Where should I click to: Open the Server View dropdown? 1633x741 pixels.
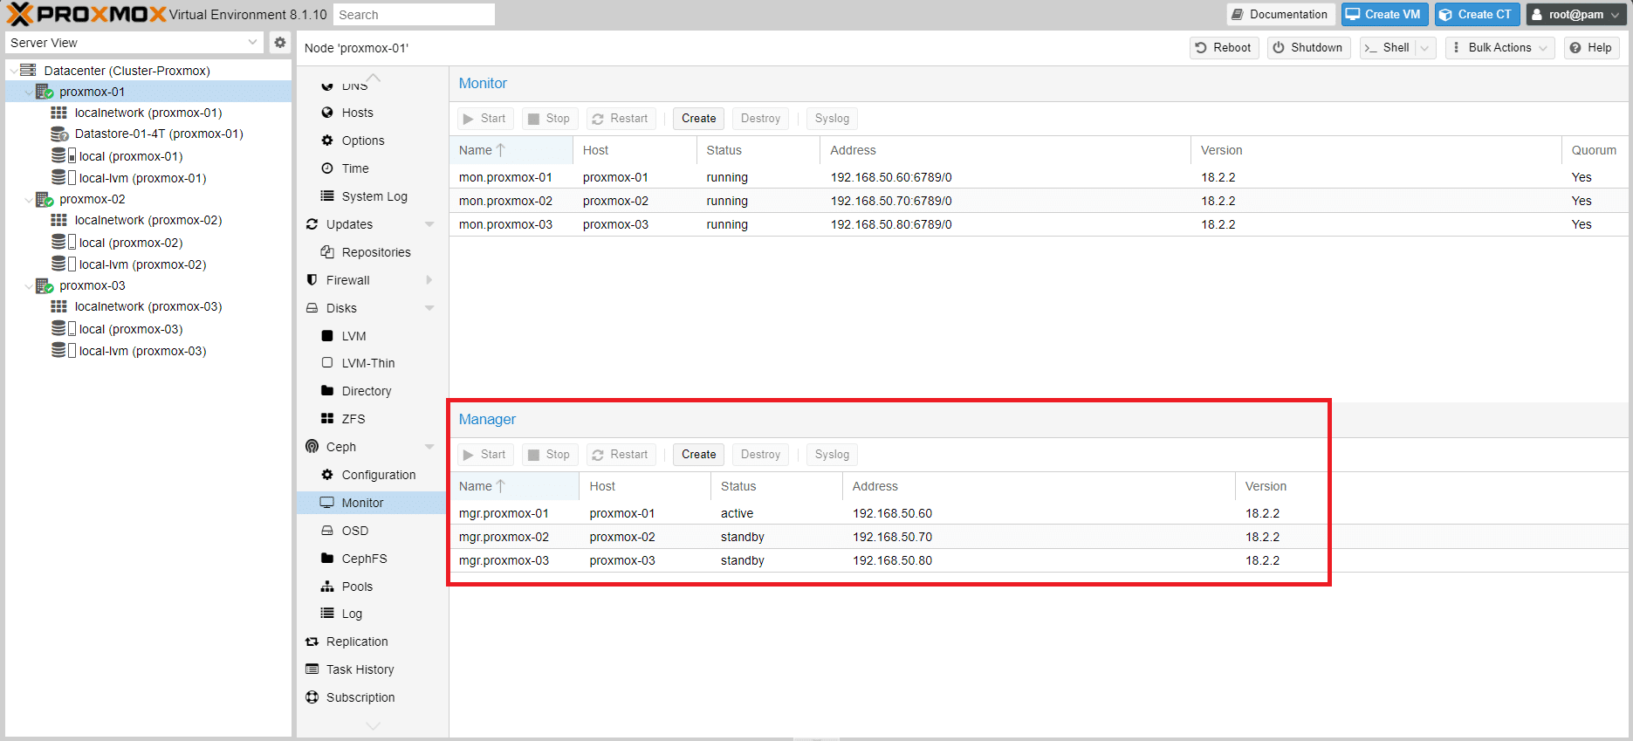(x=252, y=42)
